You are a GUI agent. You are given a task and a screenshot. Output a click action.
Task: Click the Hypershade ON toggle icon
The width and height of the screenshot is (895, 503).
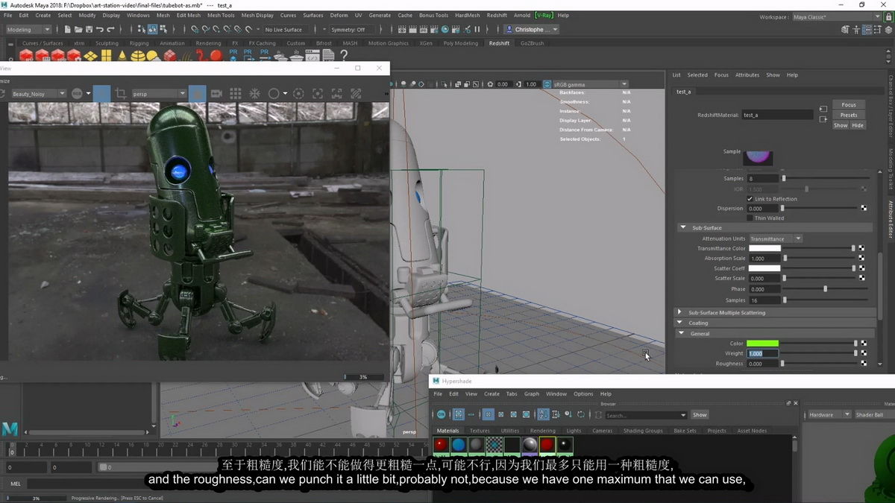click(442, 414)
